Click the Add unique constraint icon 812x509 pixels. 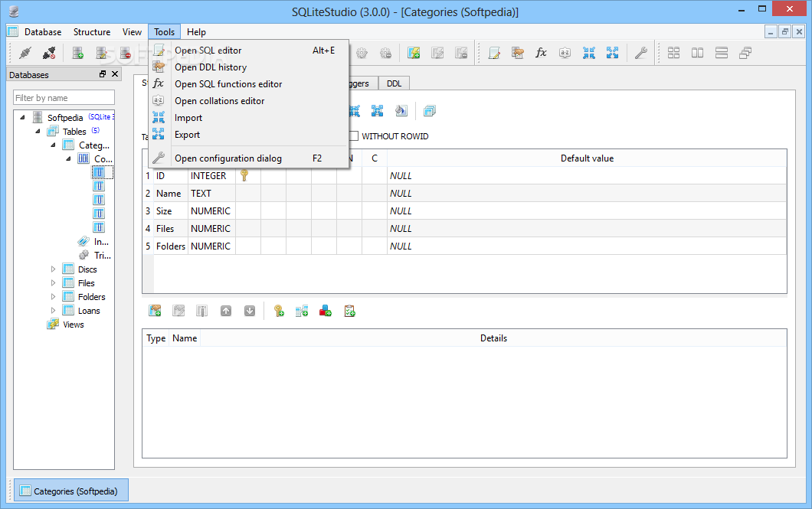click(x=326, y=311)
